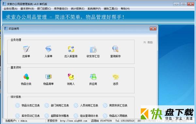Click the snowflake icon beside 组合查询统计表
196x124 pixels.
click(76, 115)
